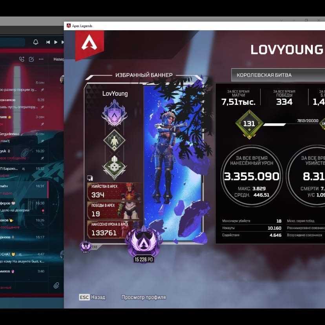Open the selected chat dated 16:31

coord(24,190)
